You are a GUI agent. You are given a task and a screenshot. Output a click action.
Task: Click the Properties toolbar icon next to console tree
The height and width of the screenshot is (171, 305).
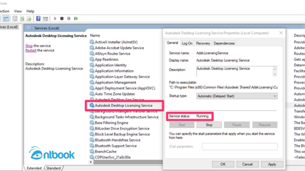click(x=15, y=19)
